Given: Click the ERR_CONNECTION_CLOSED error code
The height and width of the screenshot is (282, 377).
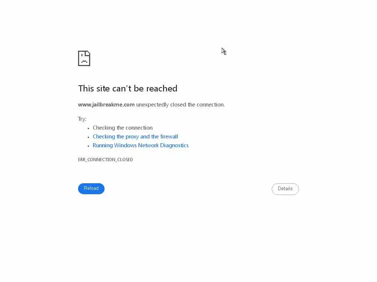Looking at the screenshot, I should [x=105, y=159].
